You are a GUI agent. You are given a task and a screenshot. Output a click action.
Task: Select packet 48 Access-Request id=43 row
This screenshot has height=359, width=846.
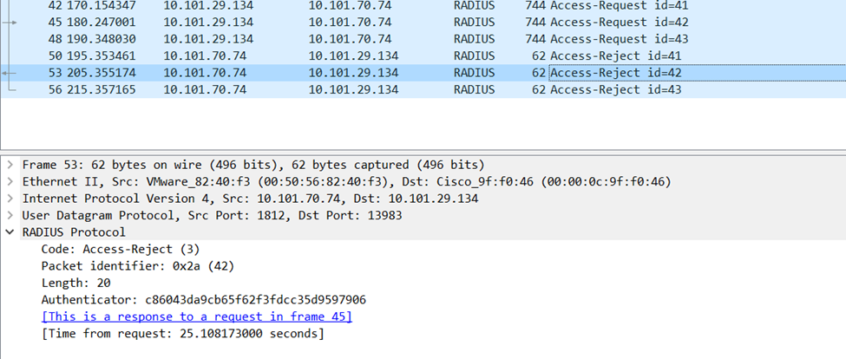(347, 39)
